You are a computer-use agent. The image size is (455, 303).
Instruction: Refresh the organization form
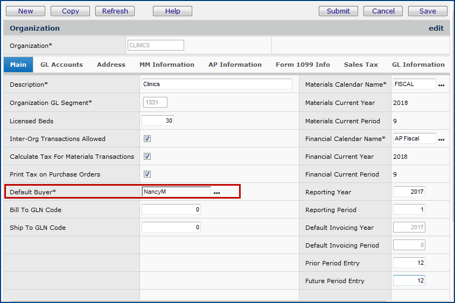point(115,11)
